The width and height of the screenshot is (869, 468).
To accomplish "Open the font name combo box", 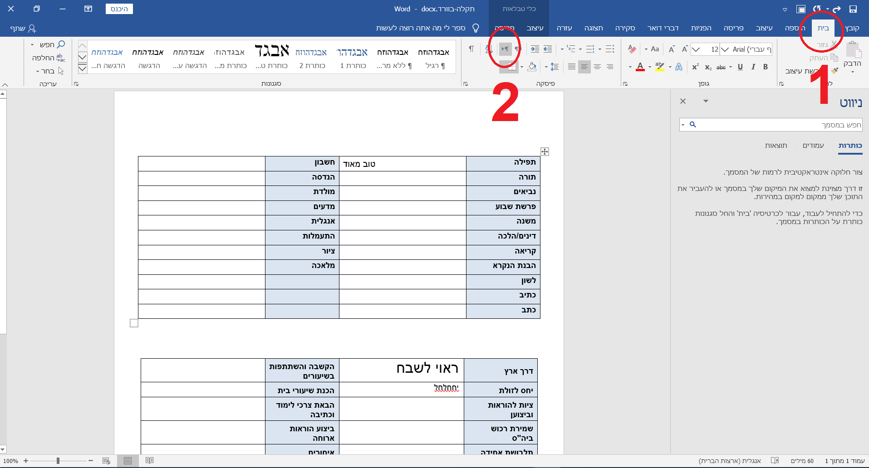I will [x=746, y=49].
